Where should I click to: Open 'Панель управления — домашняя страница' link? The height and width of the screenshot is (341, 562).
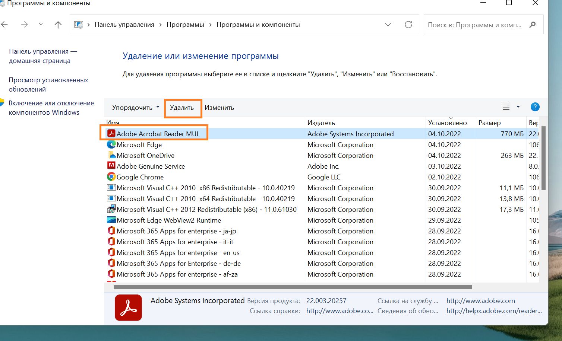point(43,56)
